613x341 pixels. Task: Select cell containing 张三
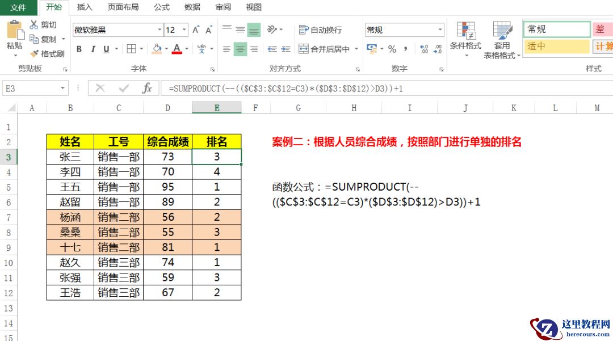[x=70, y=157]
